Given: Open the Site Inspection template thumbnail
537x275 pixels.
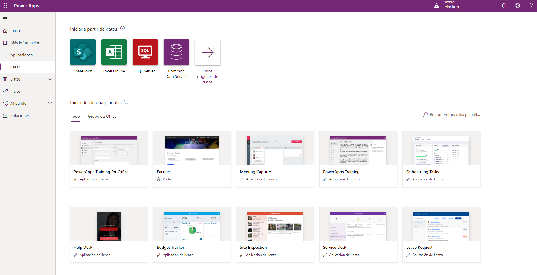Looking at the screenshot, I should 275,226.
